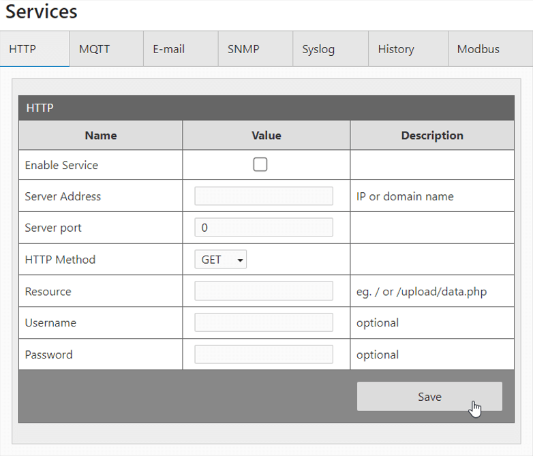
Task: Click the Server Address input field
Action: coord(264,196)
